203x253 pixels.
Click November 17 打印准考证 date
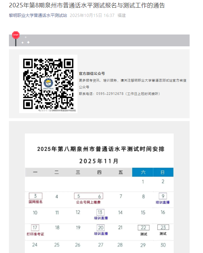(x=35, y=228)
